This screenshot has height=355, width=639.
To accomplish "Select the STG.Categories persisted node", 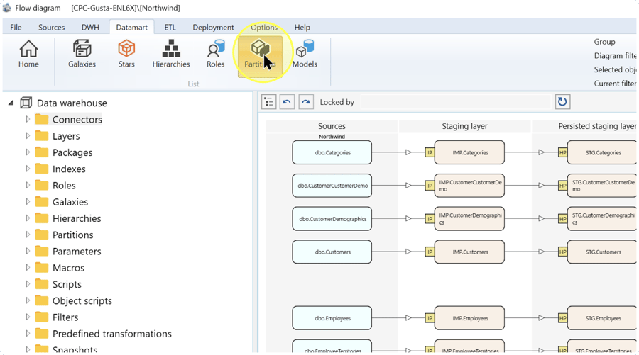I will (602, 152).
